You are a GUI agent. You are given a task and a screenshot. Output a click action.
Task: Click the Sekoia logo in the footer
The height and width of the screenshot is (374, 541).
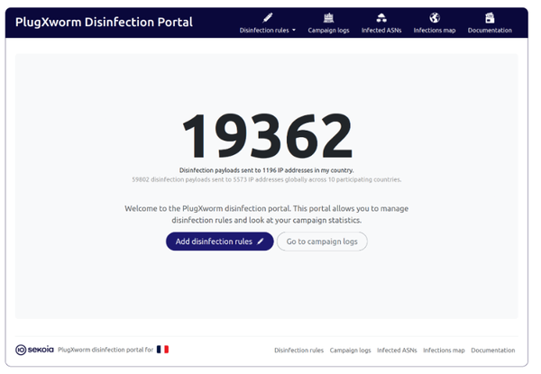click(x=34, y=350)
